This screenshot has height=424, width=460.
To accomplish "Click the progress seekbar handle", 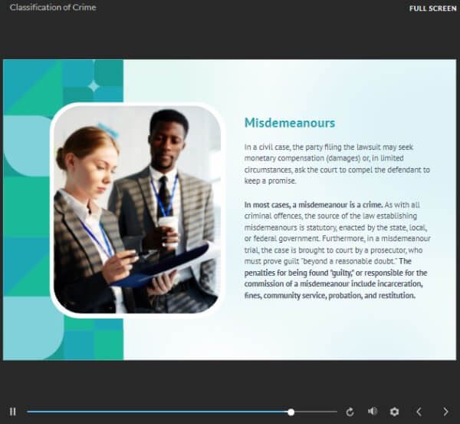I will 291,412.
